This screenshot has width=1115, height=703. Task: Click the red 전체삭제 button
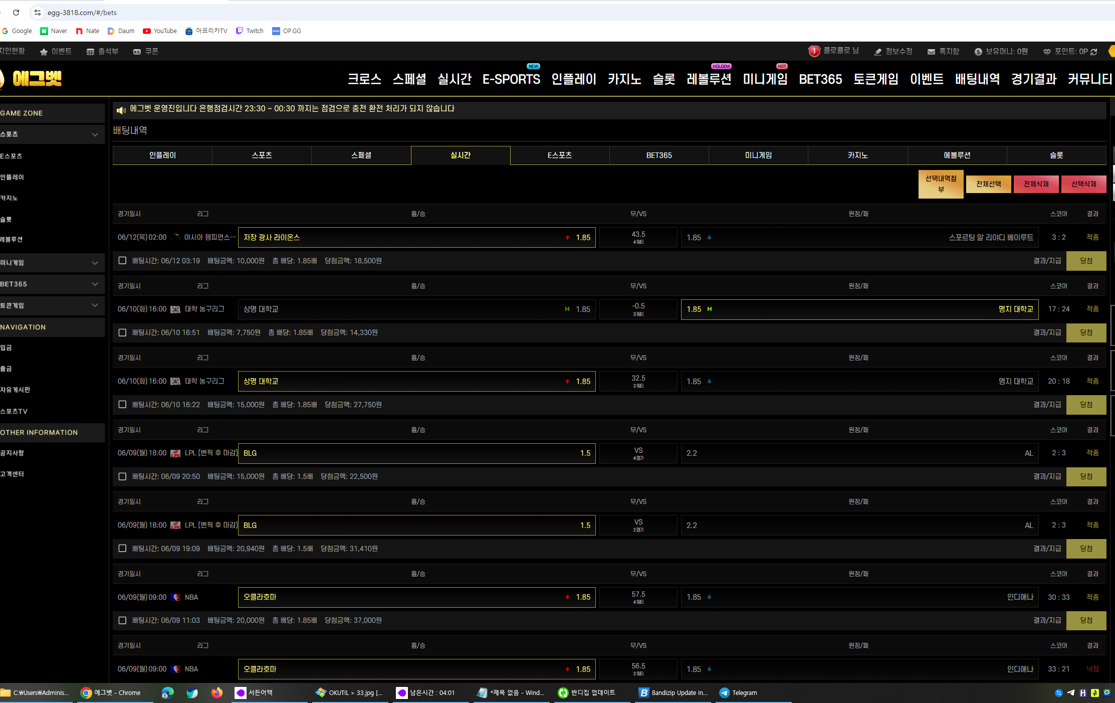pyautogui.click(x=1036, y=184)
